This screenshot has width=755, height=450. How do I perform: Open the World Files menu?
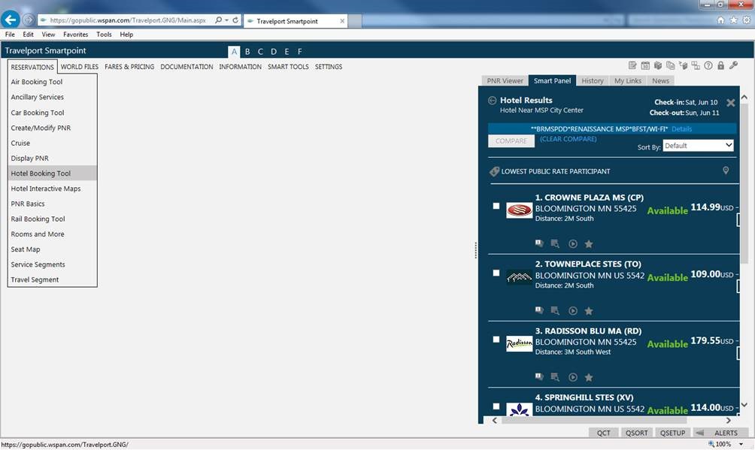point(80,67)
